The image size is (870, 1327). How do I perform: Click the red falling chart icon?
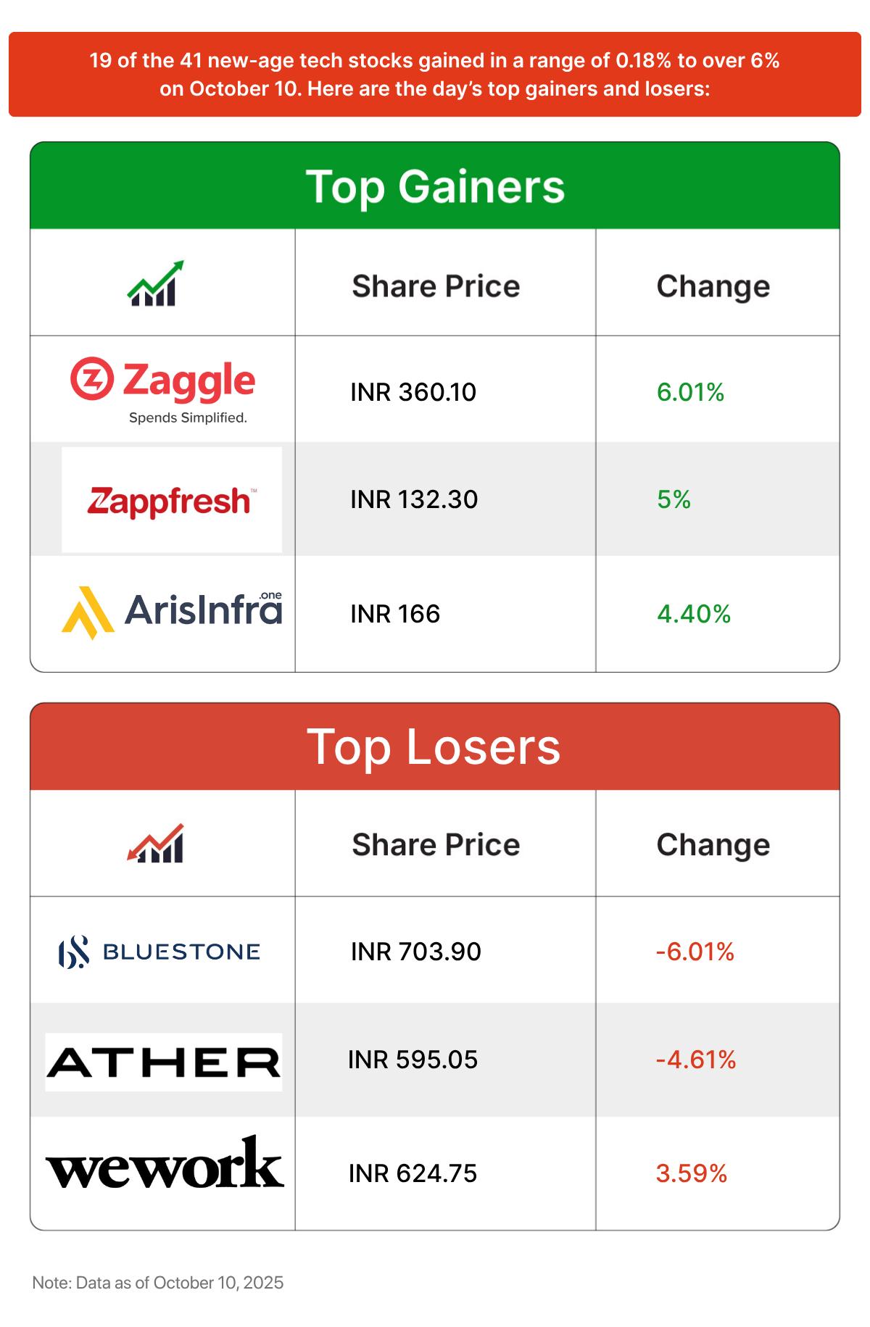tap(155, 844)
